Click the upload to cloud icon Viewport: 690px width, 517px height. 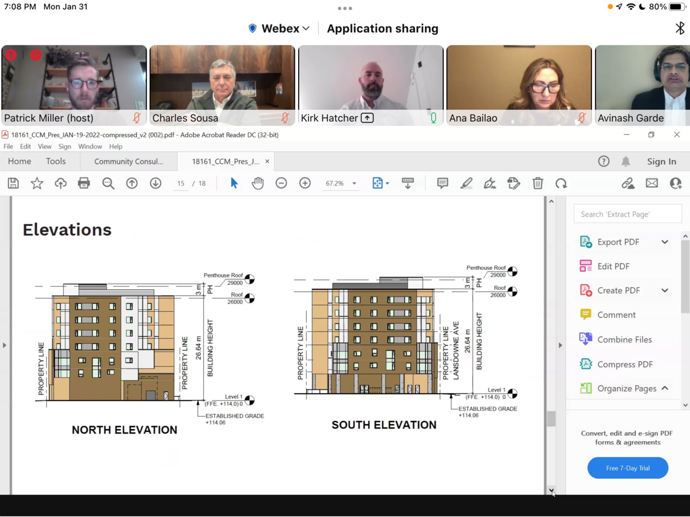coord(60,184)
